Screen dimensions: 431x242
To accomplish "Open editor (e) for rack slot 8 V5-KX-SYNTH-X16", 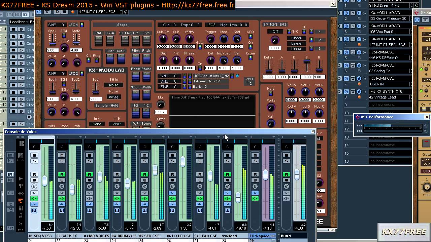I will 359,91.
